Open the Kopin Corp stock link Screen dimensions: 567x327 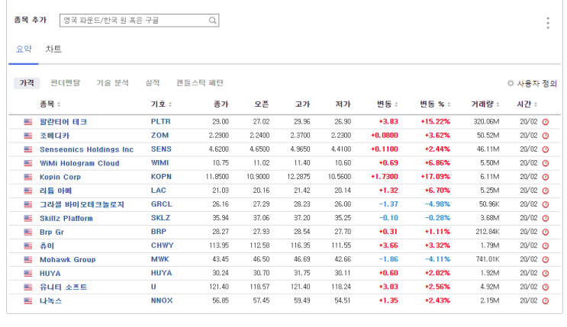click(60, 177)
